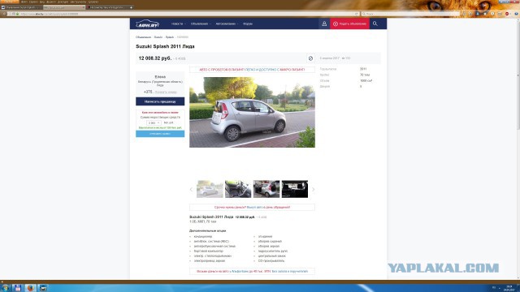Image resolution: width=520 pixels, height=292 pixels.
Task: Click the page vertical scrollbar
Action: click(518, 75)
